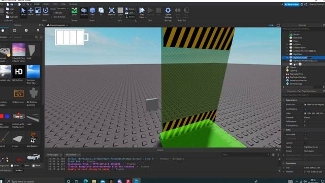Activate the Scale tool

click(x=38, y=12)
